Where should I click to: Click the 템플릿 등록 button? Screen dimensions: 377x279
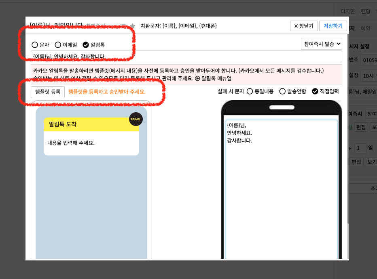(x=47, y=92)
